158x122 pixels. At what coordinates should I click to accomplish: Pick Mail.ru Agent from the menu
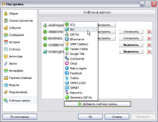pyautogui.click(x=81, y=68)
